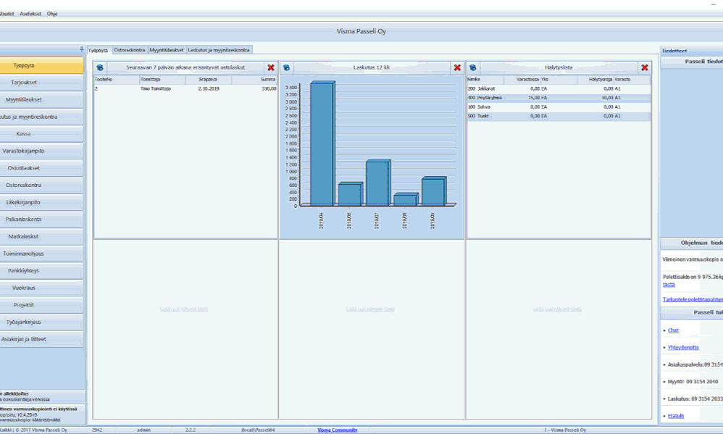Toggle the sidebar pin icon
Screen dimensions: 723x434
click(x=82, y=49)
